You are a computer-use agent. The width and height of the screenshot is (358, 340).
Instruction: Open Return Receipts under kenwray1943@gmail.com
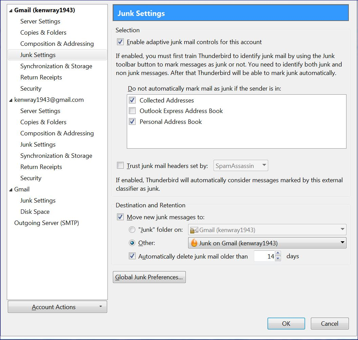(x=41, y=167)
